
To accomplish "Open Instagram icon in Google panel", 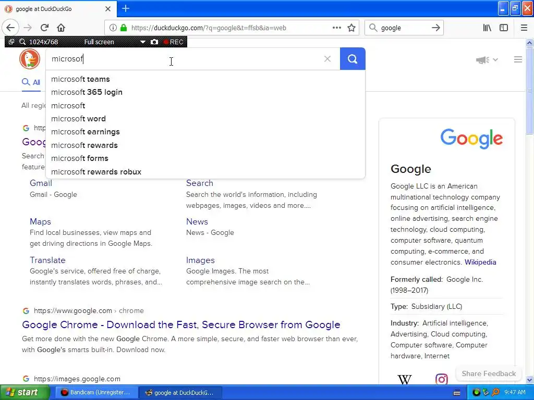I will (x=441, y=379).
